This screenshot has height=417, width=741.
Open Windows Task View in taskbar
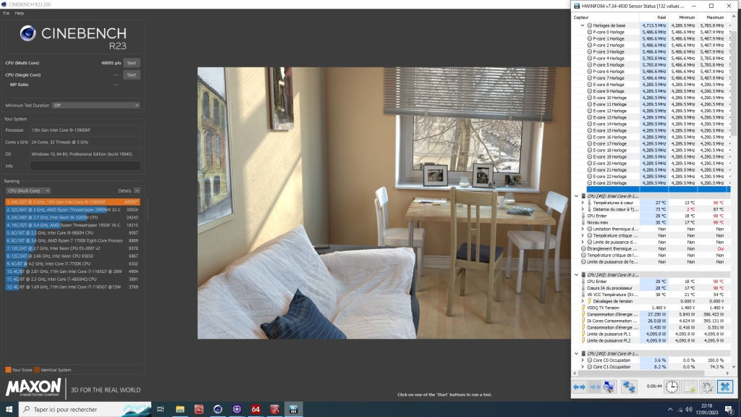click(x=161, y=410)
